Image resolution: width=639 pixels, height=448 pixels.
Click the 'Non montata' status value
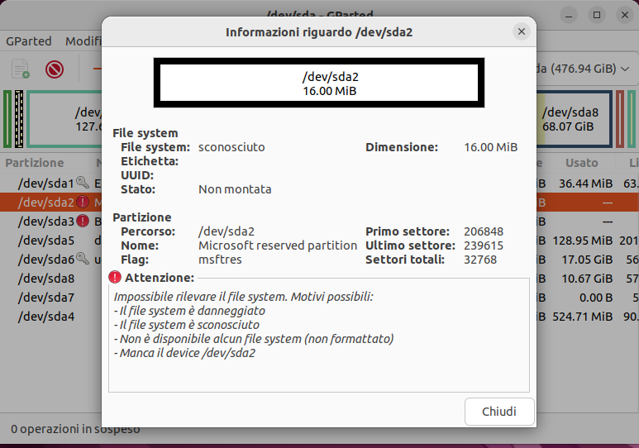235,189
